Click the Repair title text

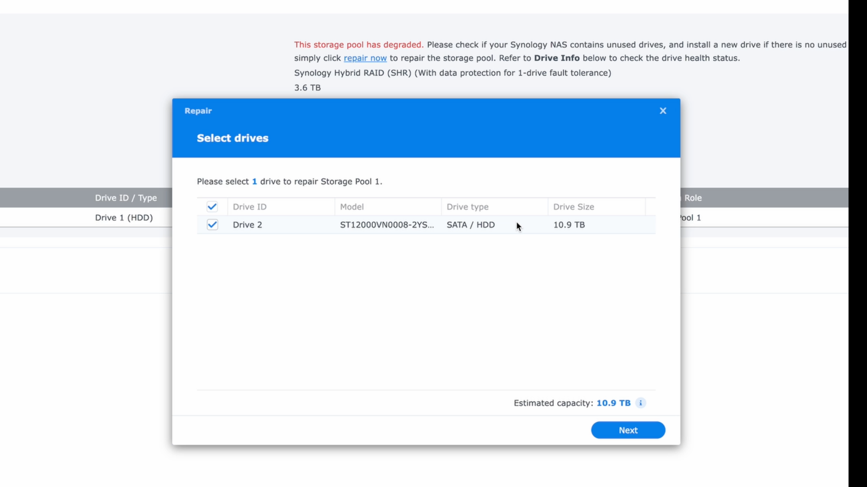click(198, 111)
